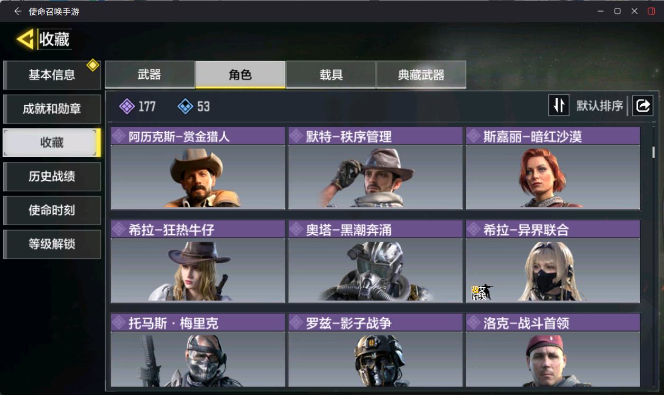
Task: Select the 希拉-异界联合 character card
Action: pyautogui.click(x=552, y=261)
